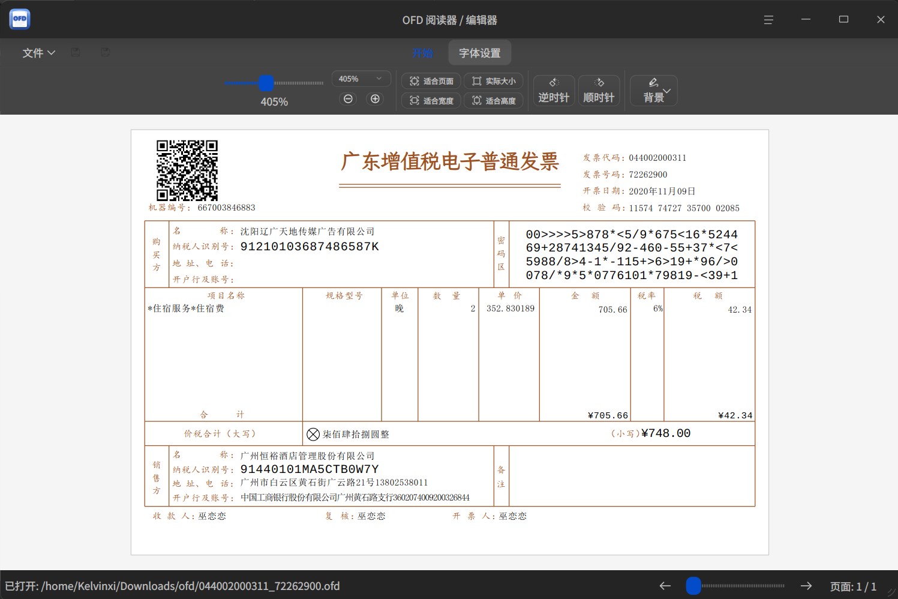
Task: Click the invoice QR code
Action: [x=187, y=170]
